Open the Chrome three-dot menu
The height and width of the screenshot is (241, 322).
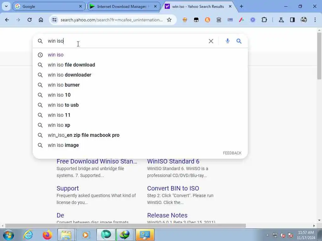(315, 20)
